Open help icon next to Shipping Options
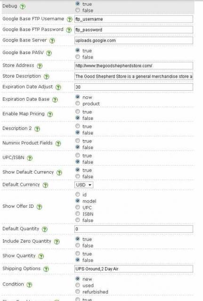203x301 pixels. point(46,269)
